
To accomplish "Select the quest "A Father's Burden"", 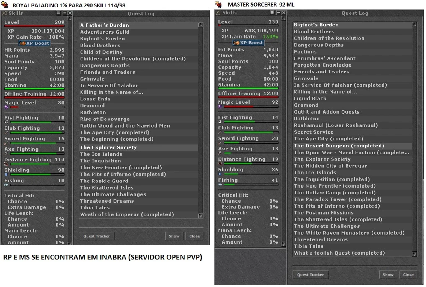I will coord(139,25).
